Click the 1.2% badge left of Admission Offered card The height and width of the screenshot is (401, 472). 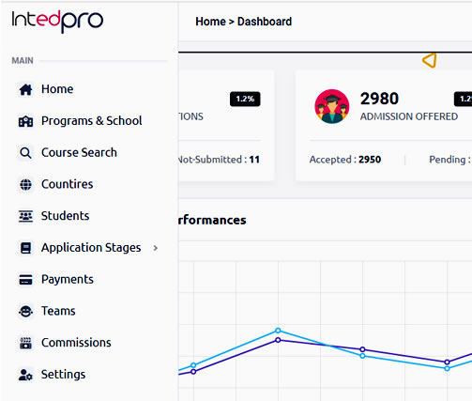pos(245,99)
